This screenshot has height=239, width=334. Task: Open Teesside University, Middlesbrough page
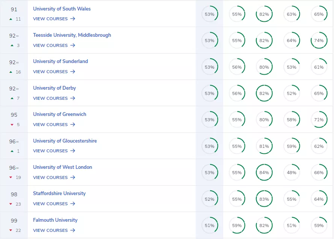[x=72, y=35]
